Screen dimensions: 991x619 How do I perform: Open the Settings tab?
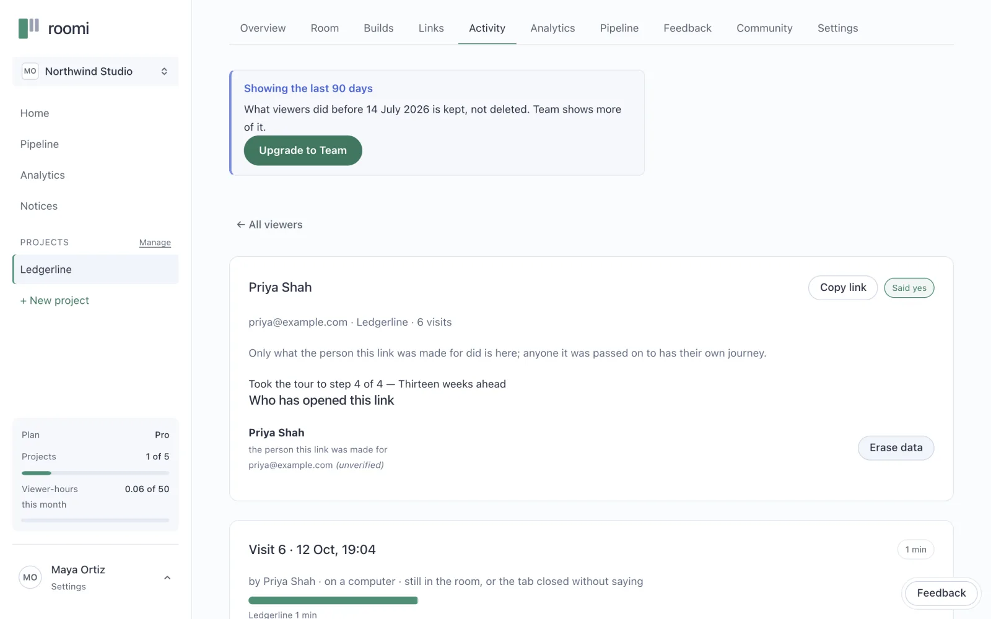[837, 28]
